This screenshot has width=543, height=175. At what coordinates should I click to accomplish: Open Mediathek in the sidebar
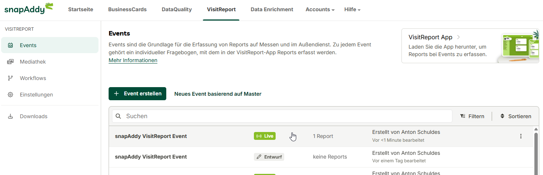coord(50,62)
